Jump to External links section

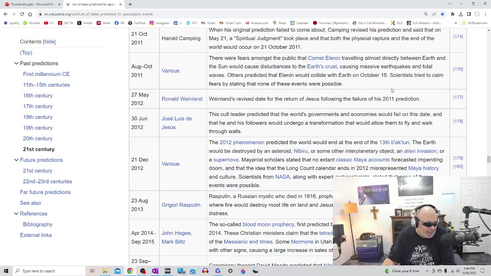coord(36,235)
